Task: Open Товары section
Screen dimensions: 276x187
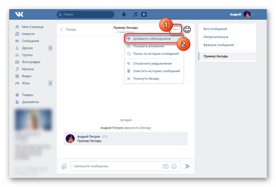Action: click(27, 95)
